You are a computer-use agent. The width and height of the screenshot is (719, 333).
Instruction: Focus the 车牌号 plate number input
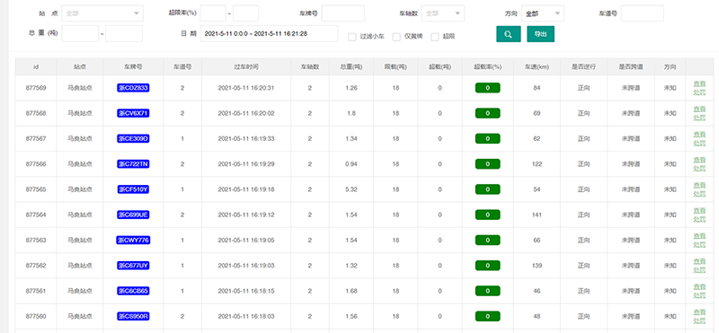tap(343, 13)
